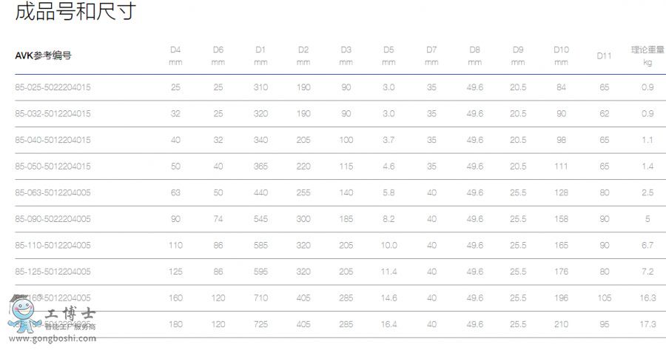Image resolution: width=666 pixels, height=353 pixels.
Task: Click the AVK参考编号 column header
Action: click(43, 56)
